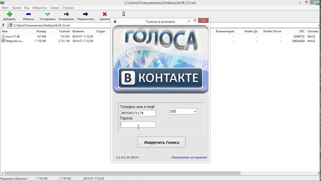Click the Голоса в контакте window icon
This screenshot has height=181, width=321.
click(115, 22)
